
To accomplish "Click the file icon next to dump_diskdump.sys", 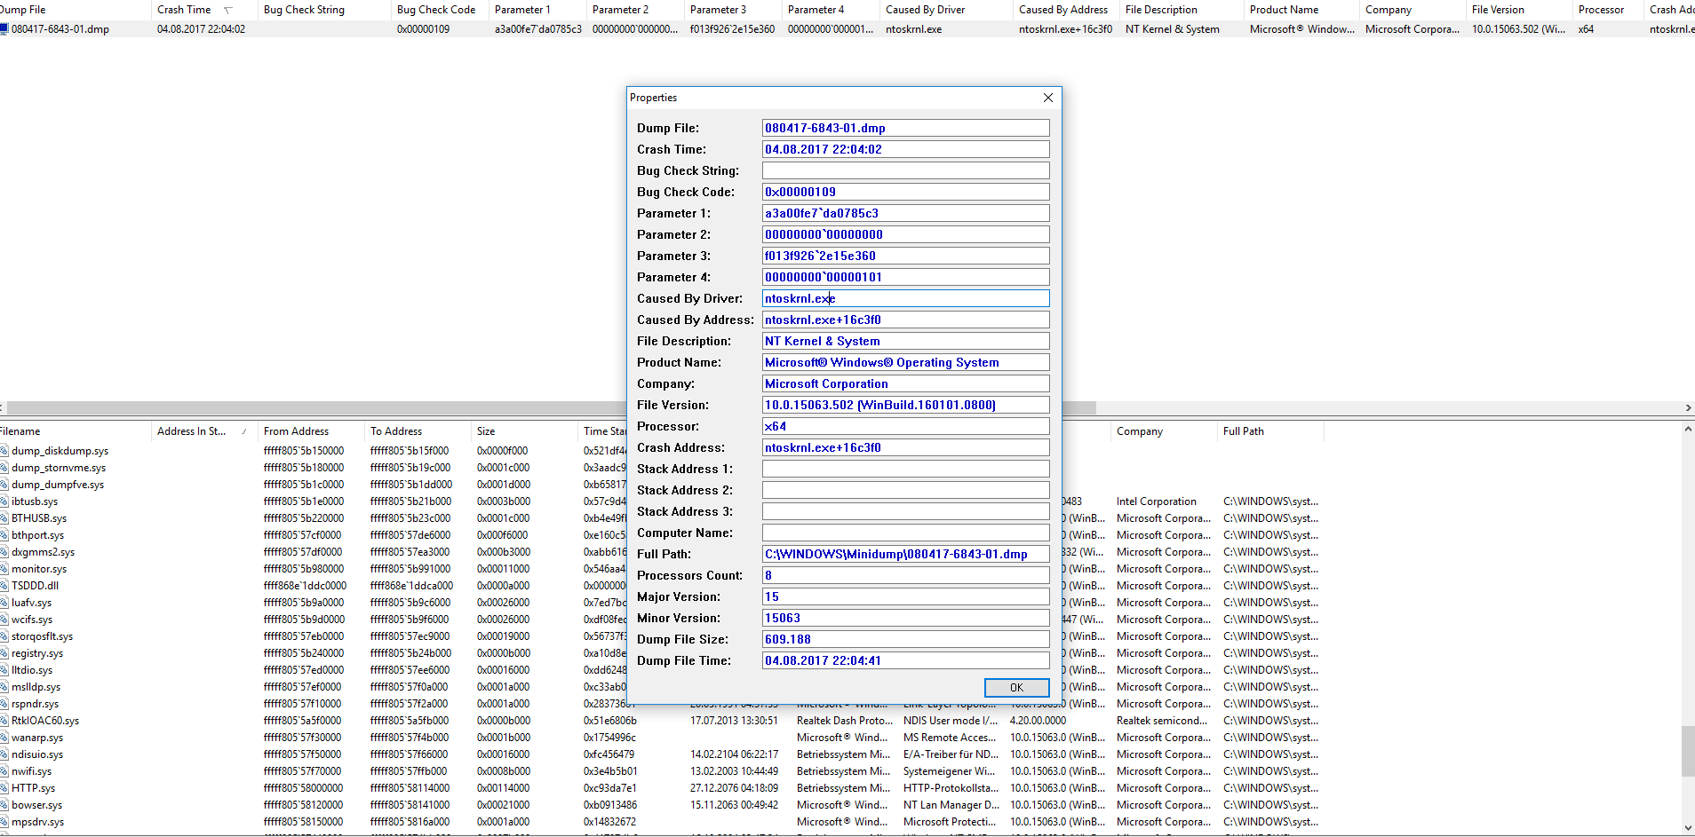I will point(4,451).
